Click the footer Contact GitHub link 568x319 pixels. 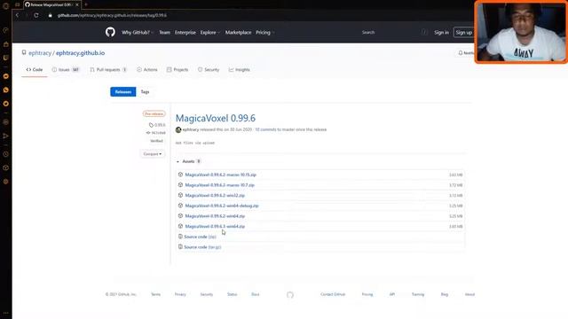coord(333,294)
